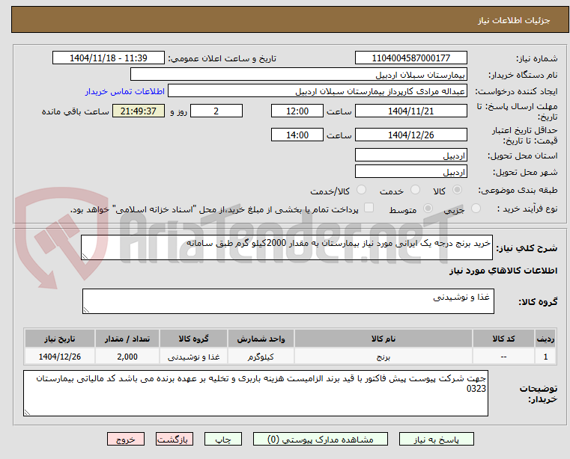Click the شرح کلی نیاز description textarea
This screenshot has height=459, width=570.
tap(287, 247)
